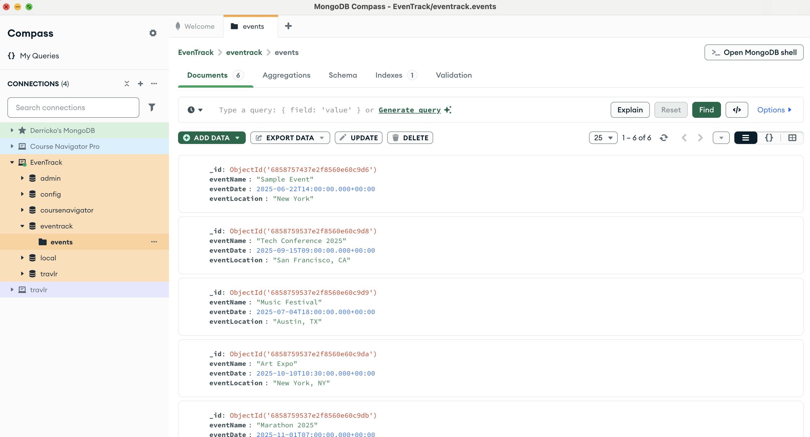The height and width of the screenshot is (437, 810).
Task: Click the "Tech Conference 2025" eventName value
Action: (x=301, y=241)
